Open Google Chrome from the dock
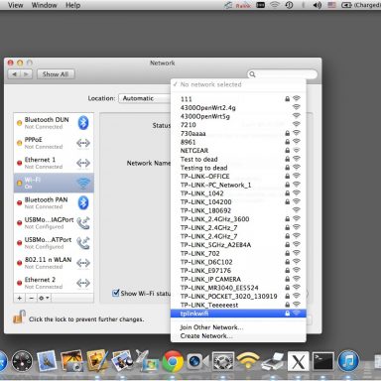381x381 pixels. [173, 361]
